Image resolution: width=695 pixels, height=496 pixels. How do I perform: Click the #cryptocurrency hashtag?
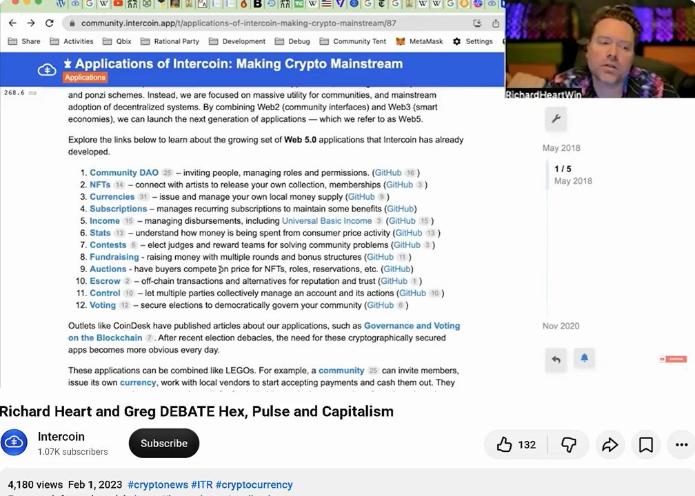pos(254,484)
